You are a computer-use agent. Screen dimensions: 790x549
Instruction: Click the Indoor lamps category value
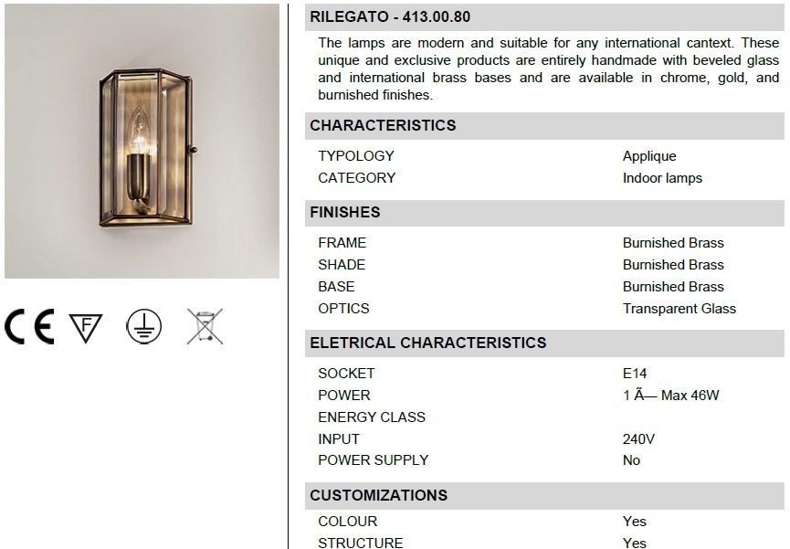662,178
